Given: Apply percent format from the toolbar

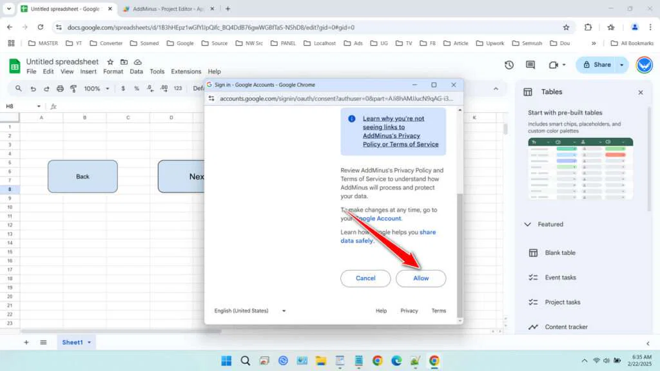Looking at the screenshot, I should [x=136, y=88].
